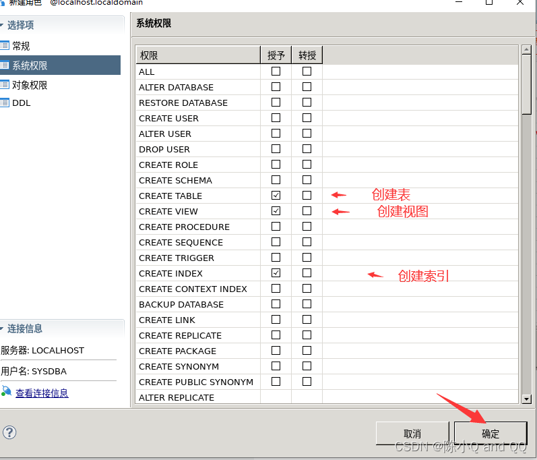Screen dimensions: 537x460
Task: Check 转授 for CREATE PUBLIC SYNONYM
Action: click(307, 382)
